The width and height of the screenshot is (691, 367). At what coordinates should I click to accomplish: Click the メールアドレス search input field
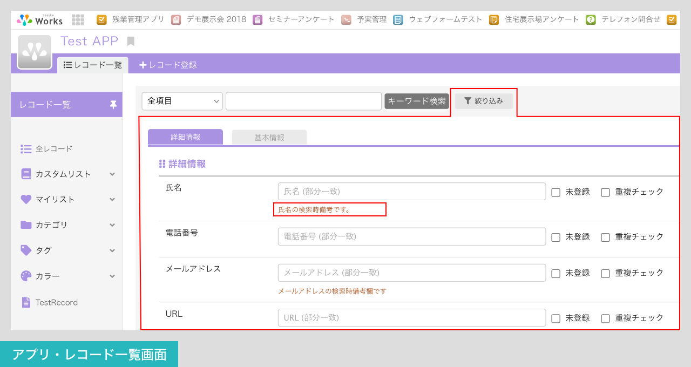point(412,273)
